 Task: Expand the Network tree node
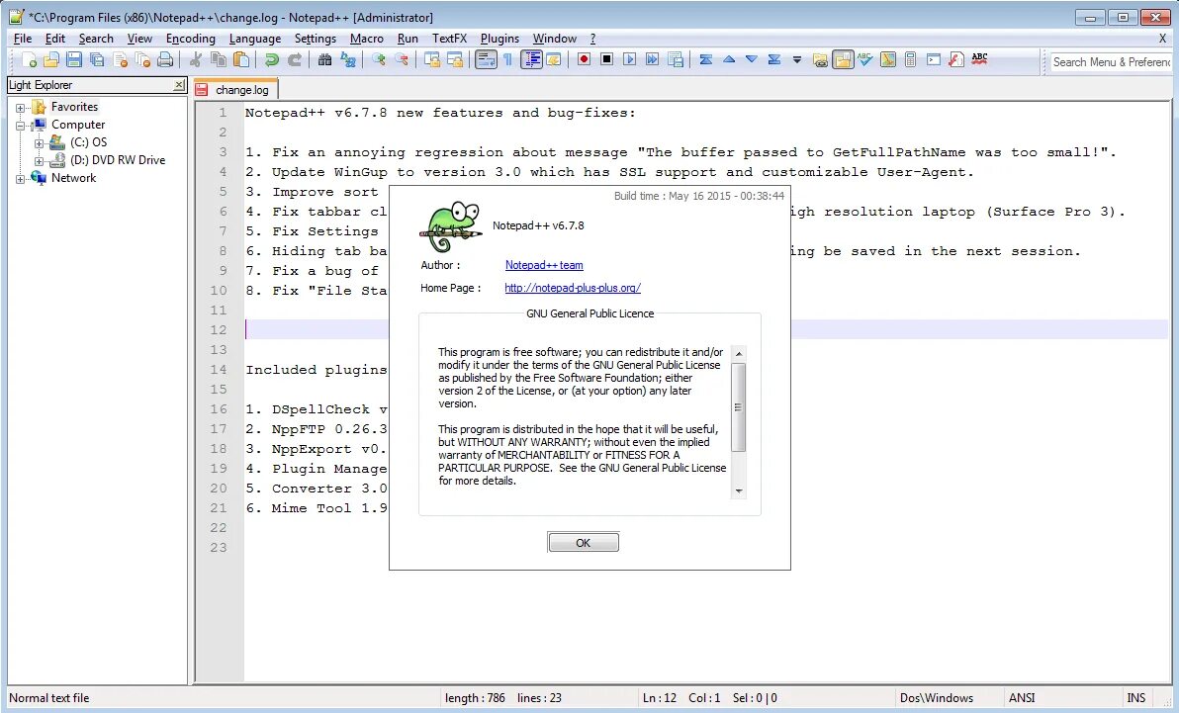21,179
